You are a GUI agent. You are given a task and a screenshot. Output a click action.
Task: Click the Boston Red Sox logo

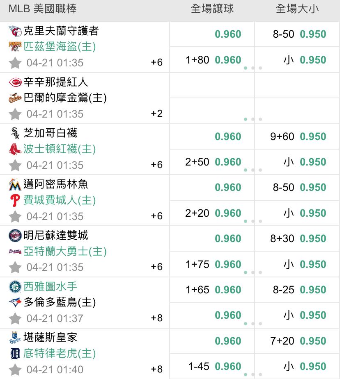[15, 149]
